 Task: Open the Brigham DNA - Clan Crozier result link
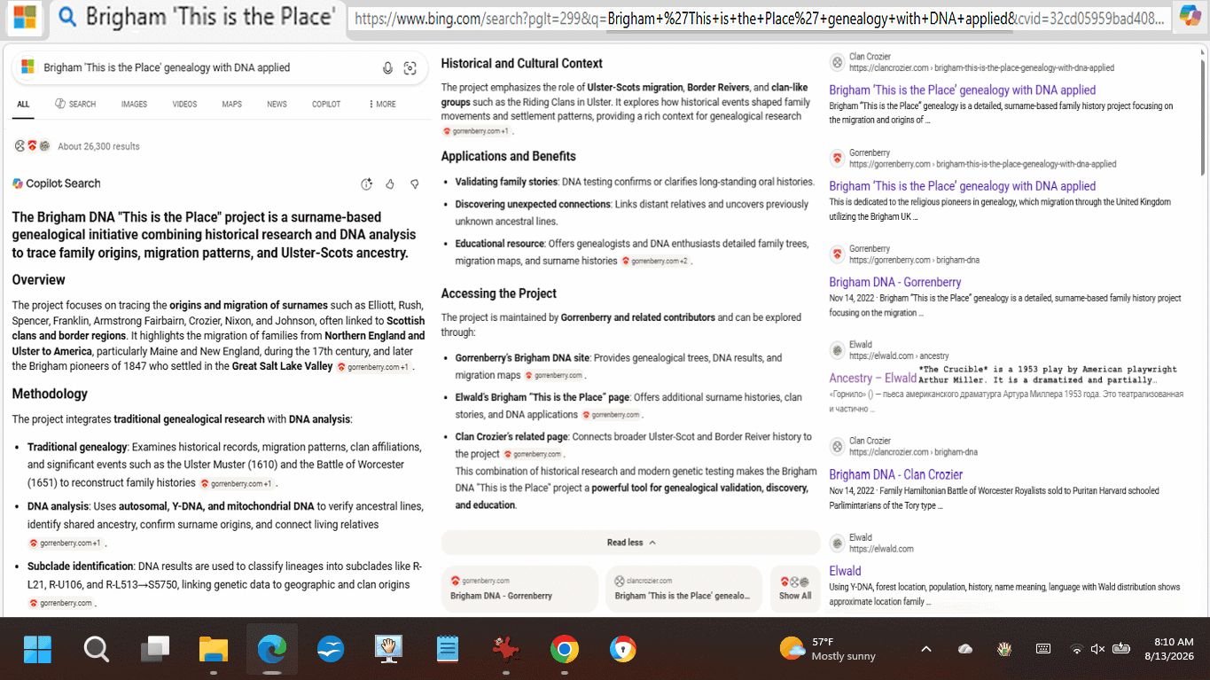[x=896, y=475]
